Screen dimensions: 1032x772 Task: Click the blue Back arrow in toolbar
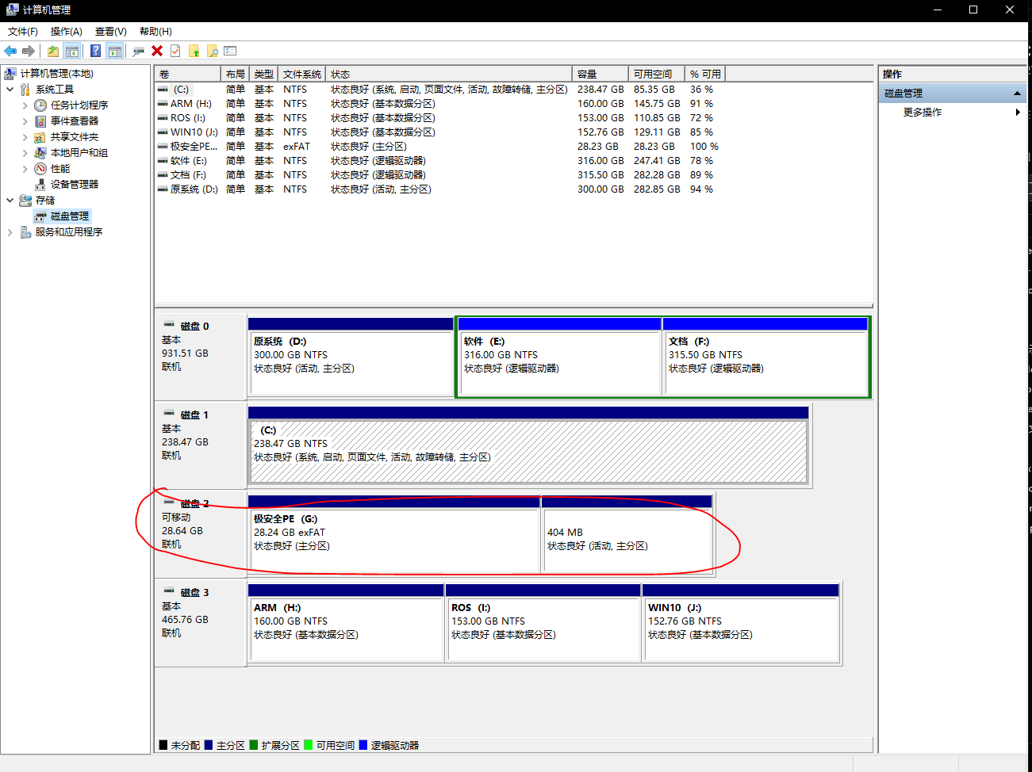tap(10, 52)
